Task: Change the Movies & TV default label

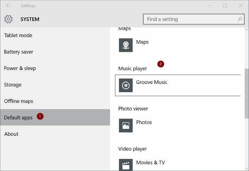Action: [150, 163]
